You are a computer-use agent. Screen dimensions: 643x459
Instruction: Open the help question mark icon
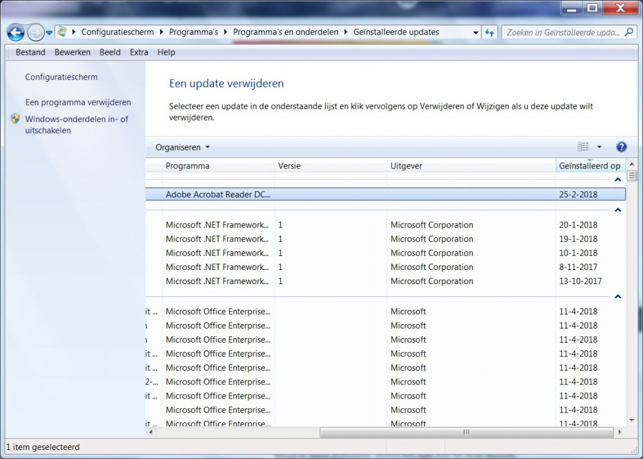pos(621,147)
